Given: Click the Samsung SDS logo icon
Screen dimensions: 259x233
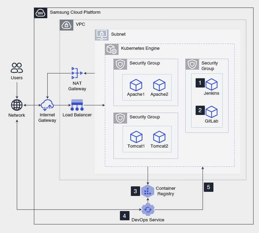Looking at the screenshot, I should pyautogui.click(x=41, y=13).
